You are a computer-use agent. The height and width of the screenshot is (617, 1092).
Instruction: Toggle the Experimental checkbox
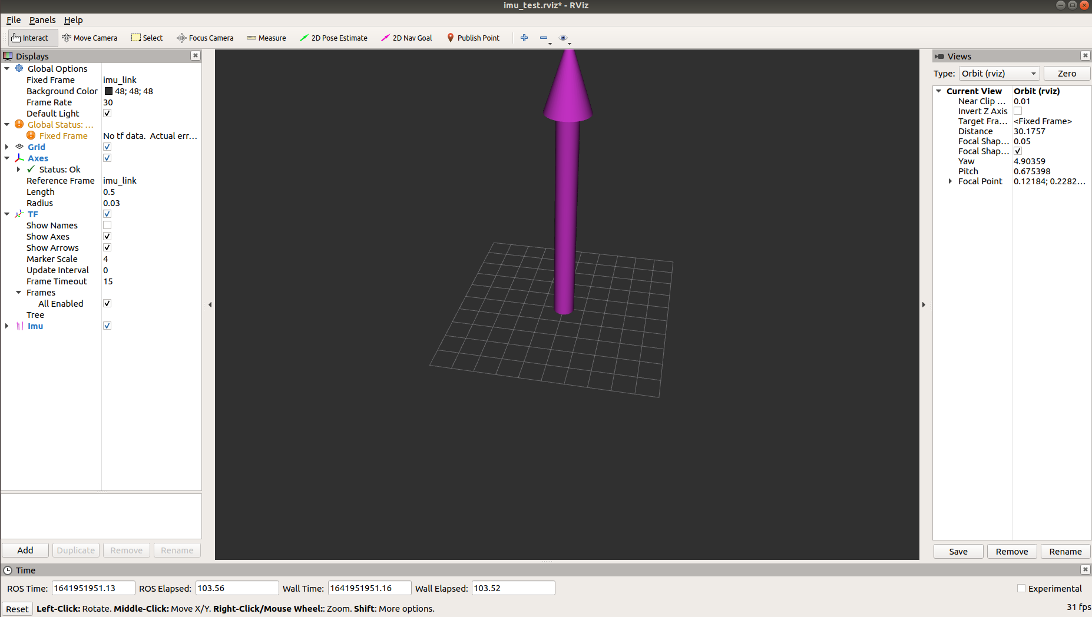pyautogui.click(x=1021, y=588)
